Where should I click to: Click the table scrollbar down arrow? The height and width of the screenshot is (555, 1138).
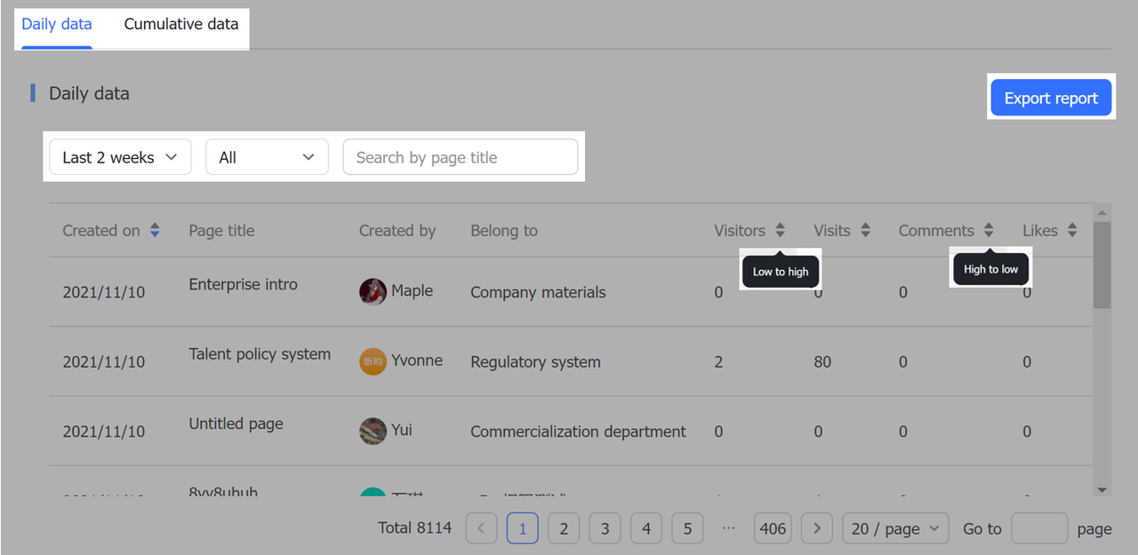coord(1102,489)
